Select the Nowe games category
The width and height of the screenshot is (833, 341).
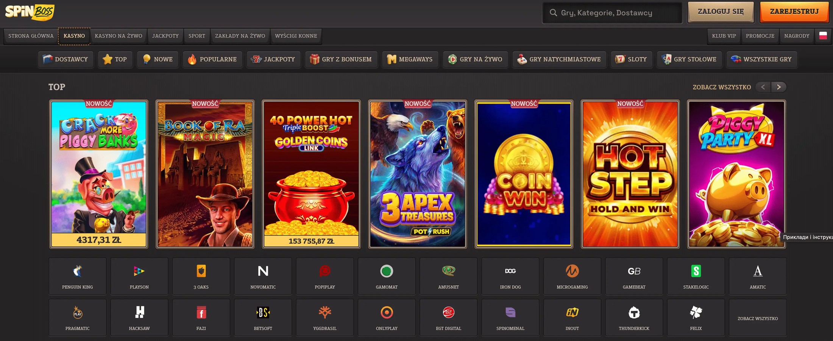(x=158, y=59)
